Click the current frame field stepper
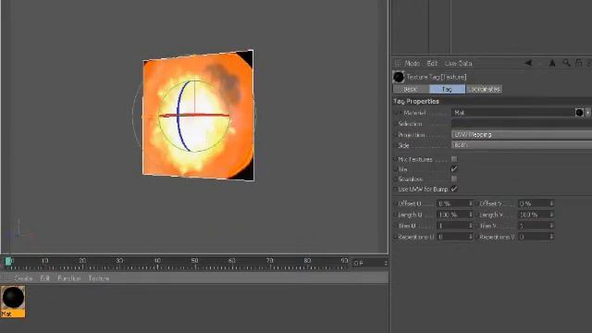Viewport: 592px width, 333px height. (386, 263)
